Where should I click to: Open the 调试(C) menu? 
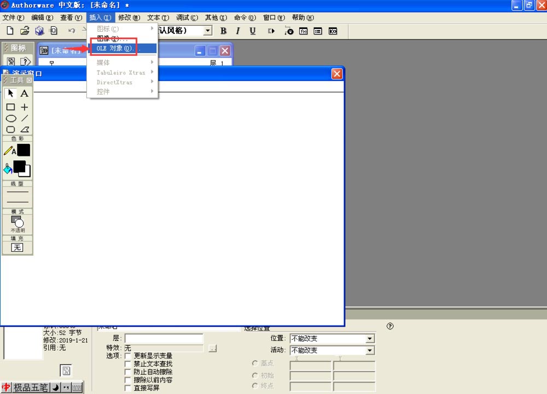(x=187, y=18)
